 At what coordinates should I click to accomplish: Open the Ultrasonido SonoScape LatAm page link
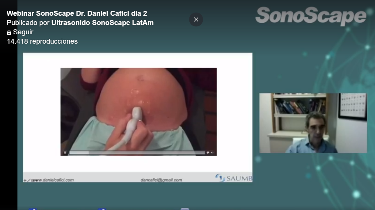tap(102, 23)
